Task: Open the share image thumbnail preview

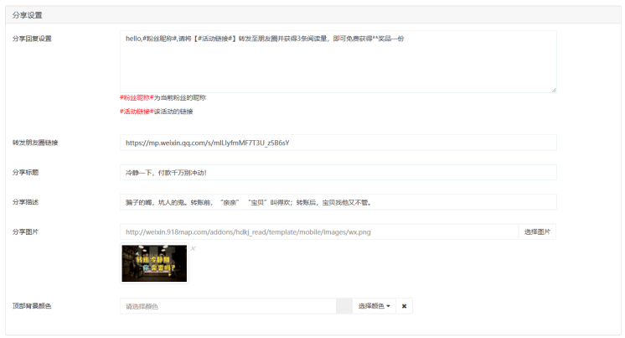Action: point(154,263)
